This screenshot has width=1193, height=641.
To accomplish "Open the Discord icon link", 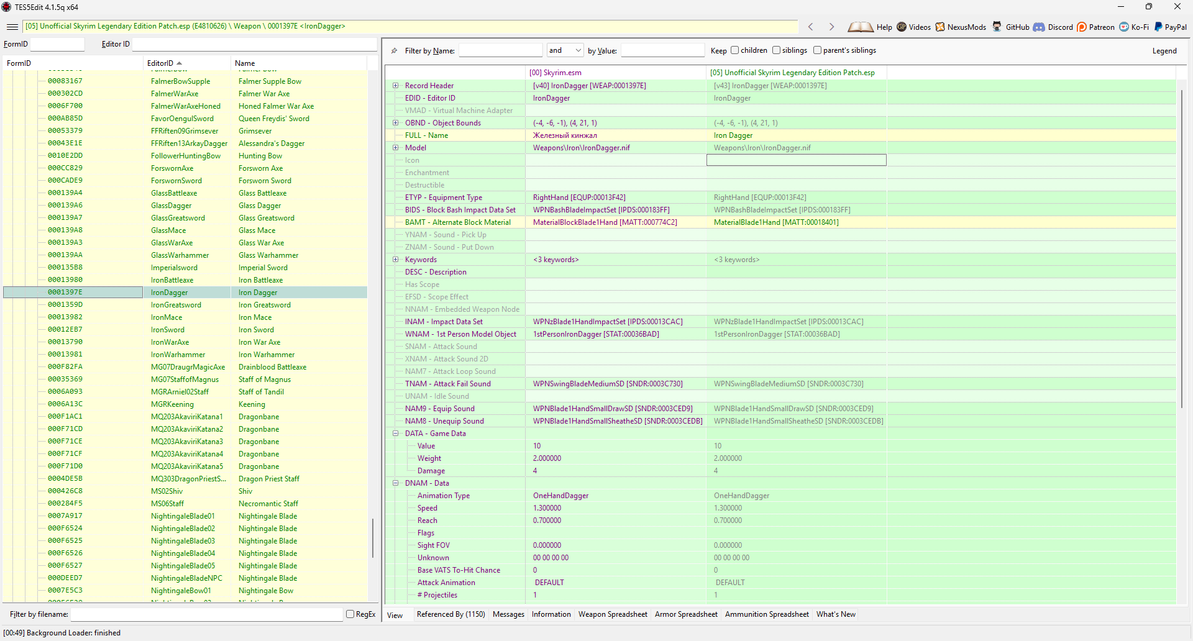I will (1039, 27).
